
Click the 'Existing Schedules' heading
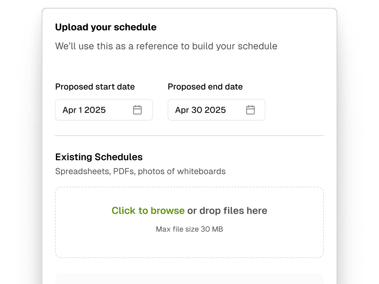point(99,157)
